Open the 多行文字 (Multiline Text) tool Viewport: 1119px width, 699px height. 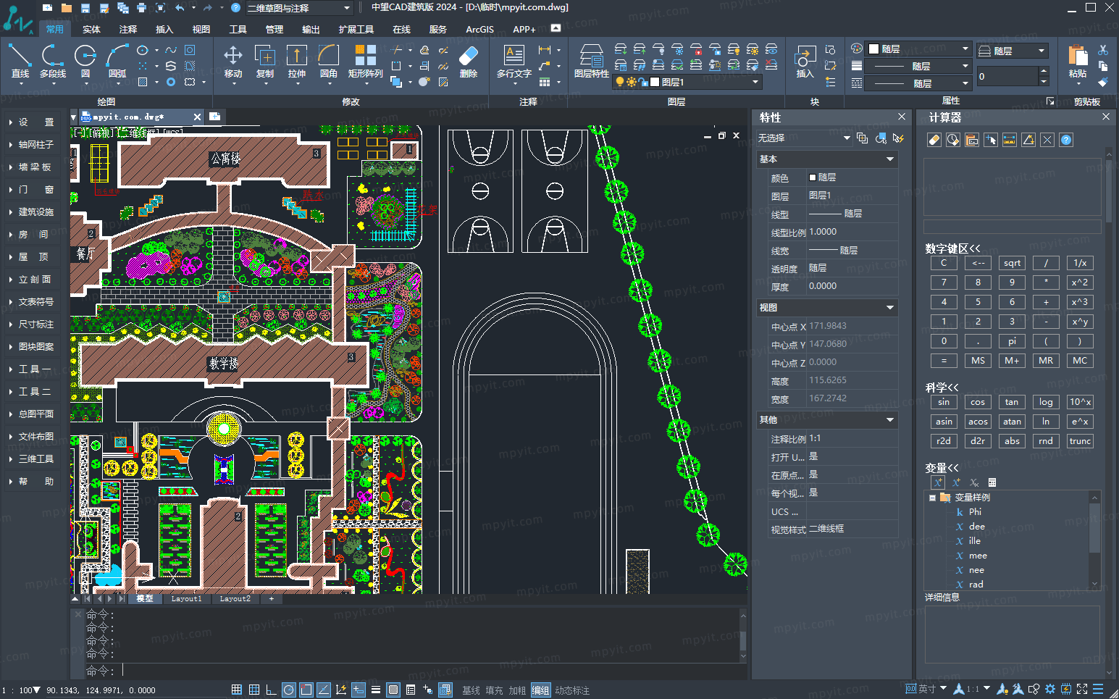click(514, 62)
